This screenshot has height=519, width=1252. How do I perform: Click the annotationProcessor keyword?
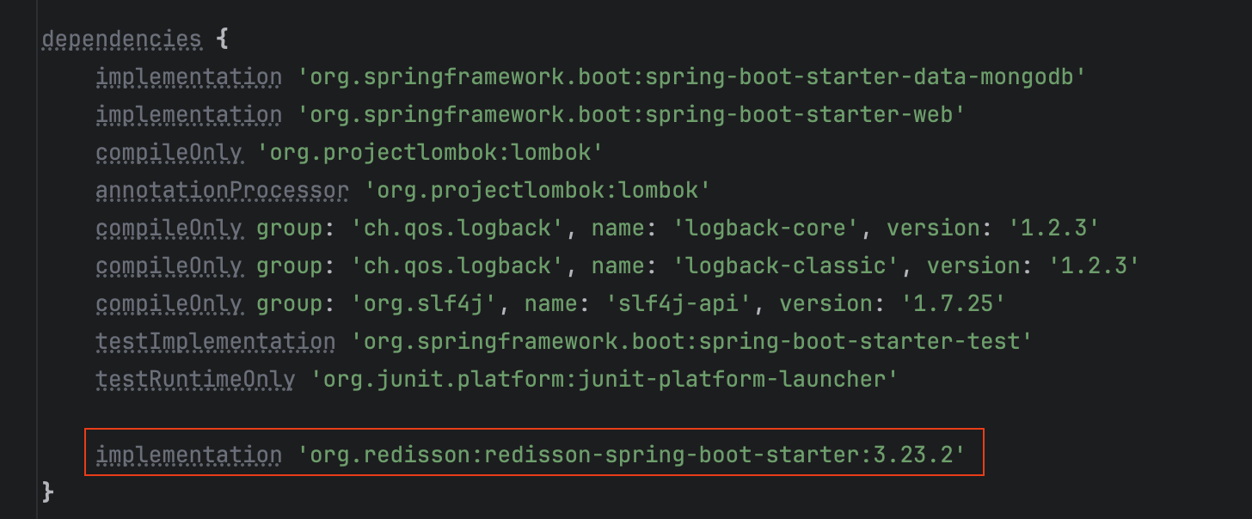pyautogui.click(x=222, y=191)
